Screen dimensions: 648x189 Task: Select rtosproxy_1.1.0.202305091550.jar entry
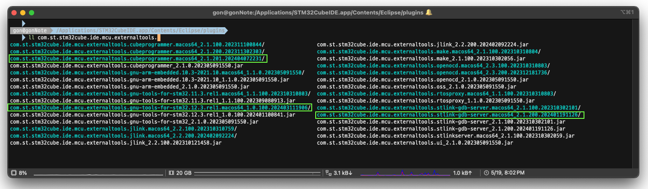pyautogui.click(x=426, y=100)
